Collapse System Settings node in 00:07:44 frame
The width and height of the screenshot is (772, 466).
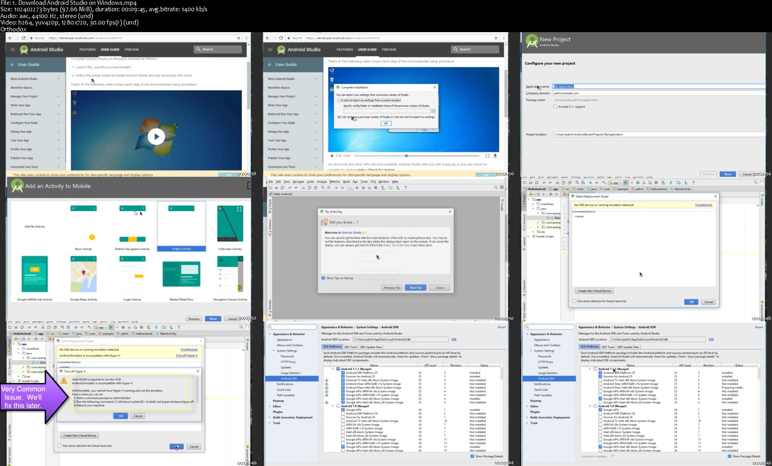click(274, 351)
